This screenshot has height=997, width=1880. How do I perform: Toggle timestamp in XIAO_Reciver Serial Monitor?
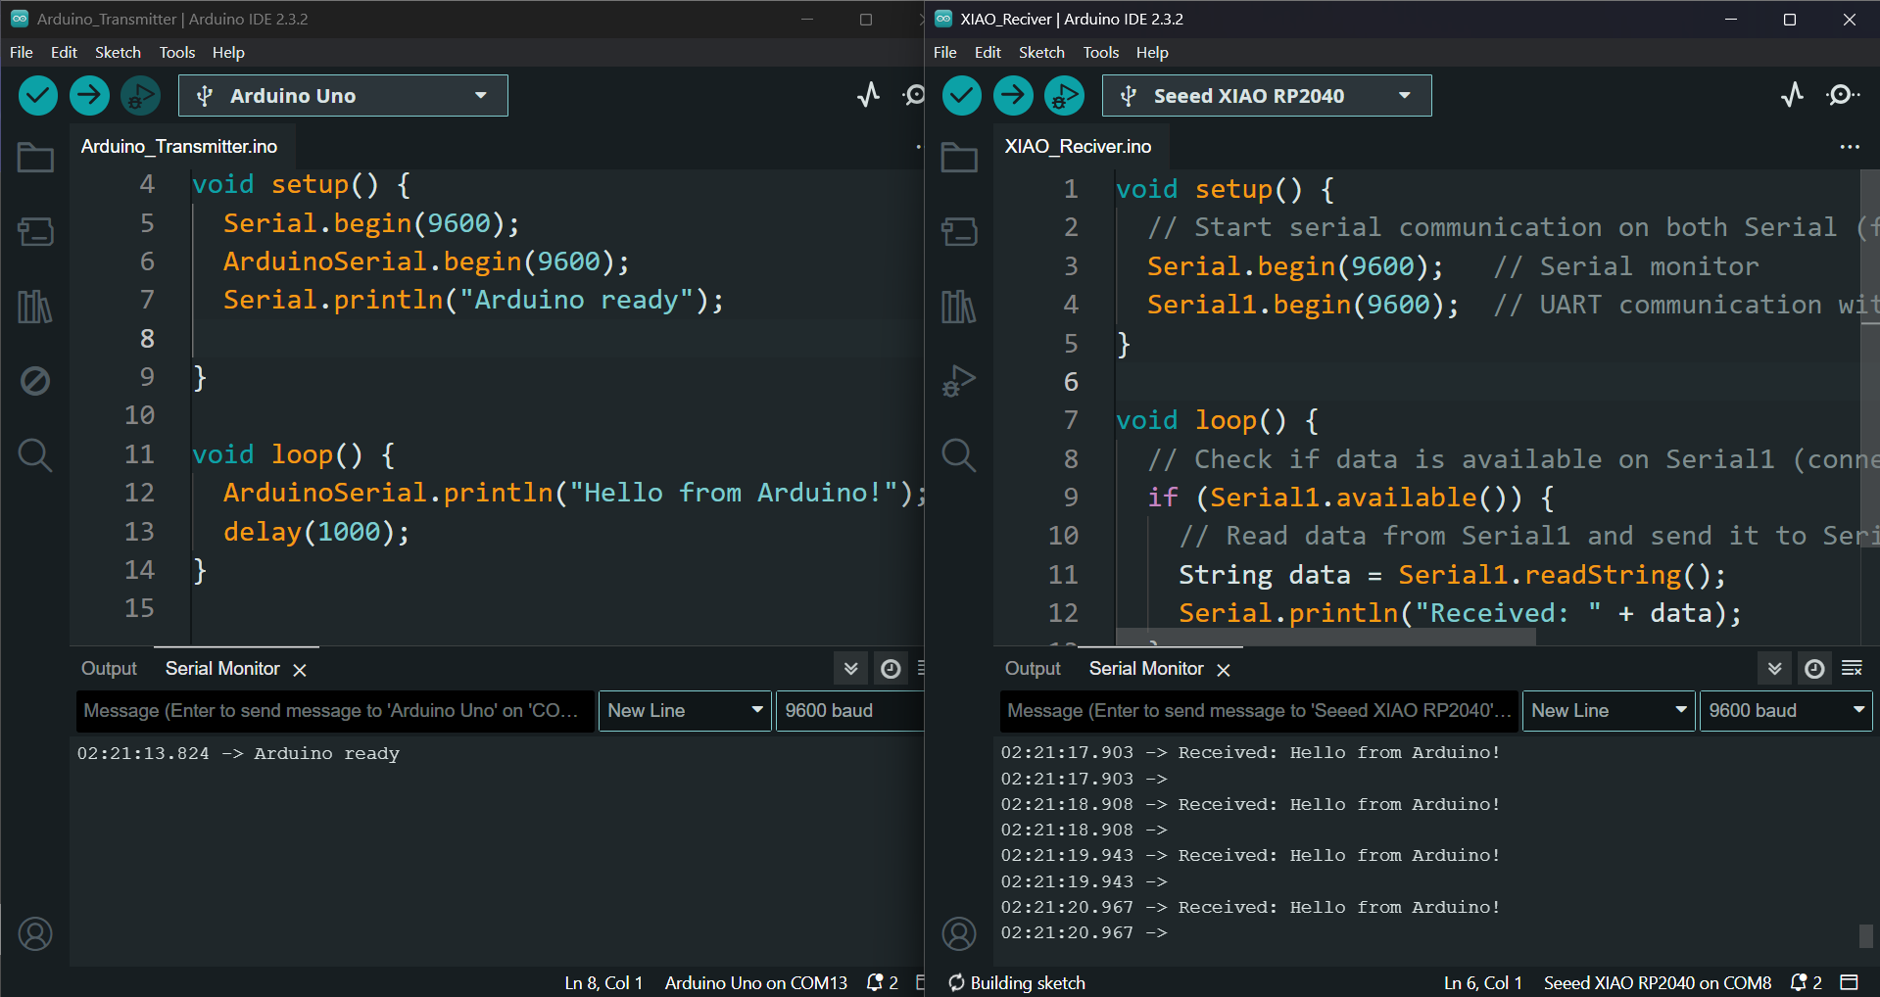point(1814,669)
